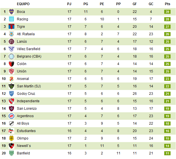The width and height of the screenshot is (176, 159).
Task: Click the Colón team shield icon
Action: pos(11,64)
